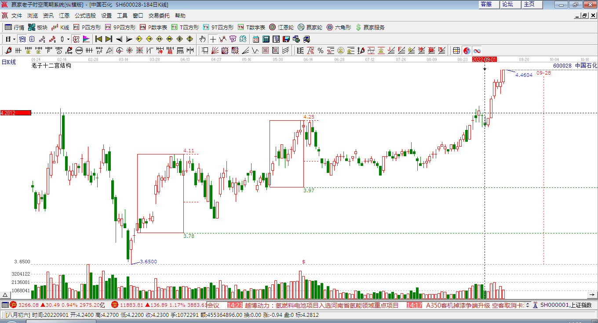Open the T四方形 tool

(185, 27)
